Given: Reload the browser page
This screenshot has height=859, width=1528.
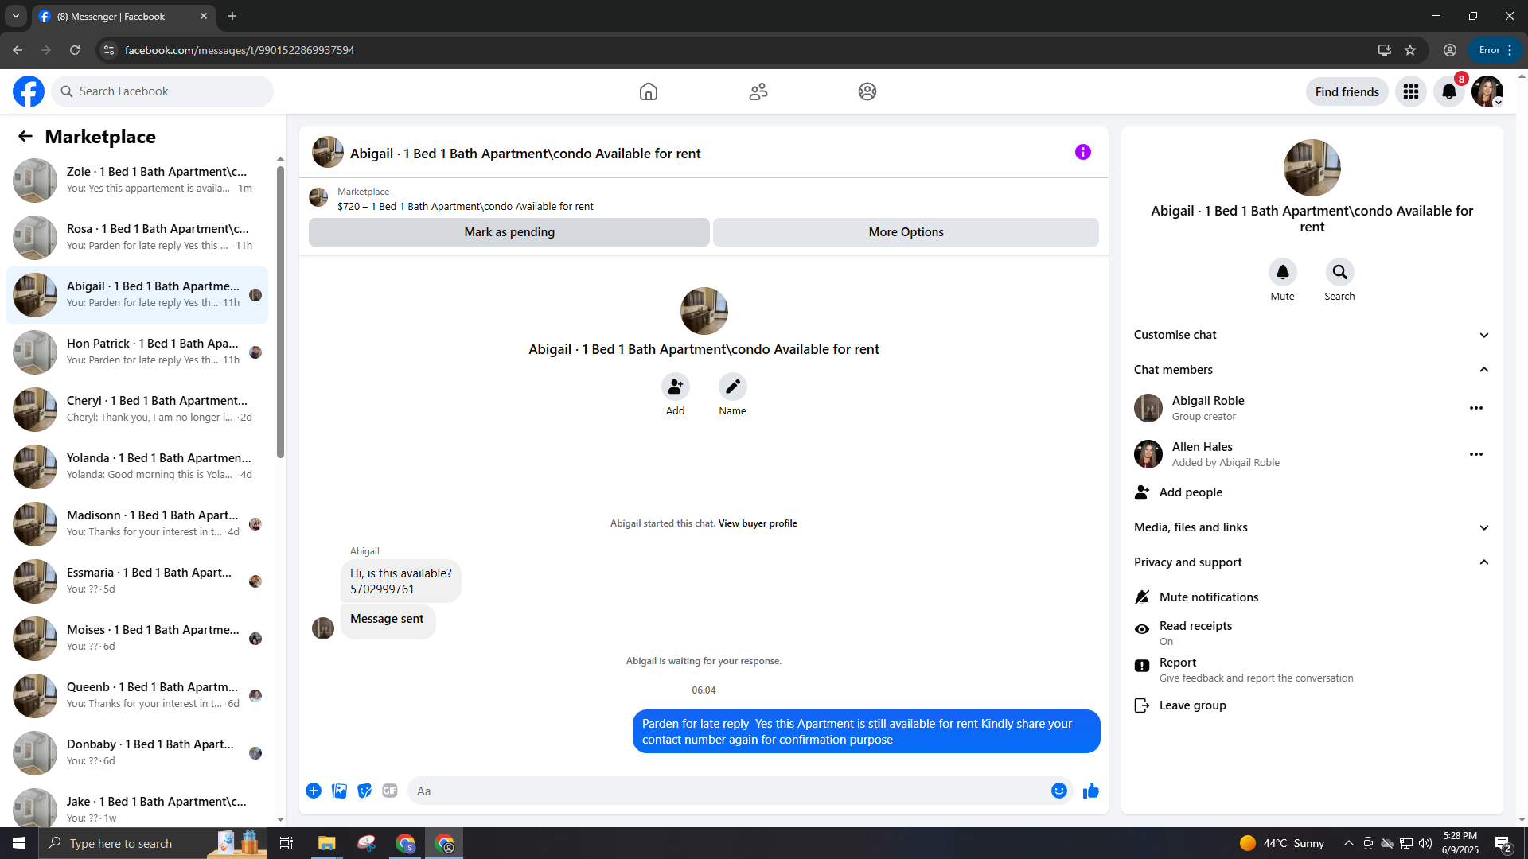Looking at the screenshot, I should (x=75, y=50).
